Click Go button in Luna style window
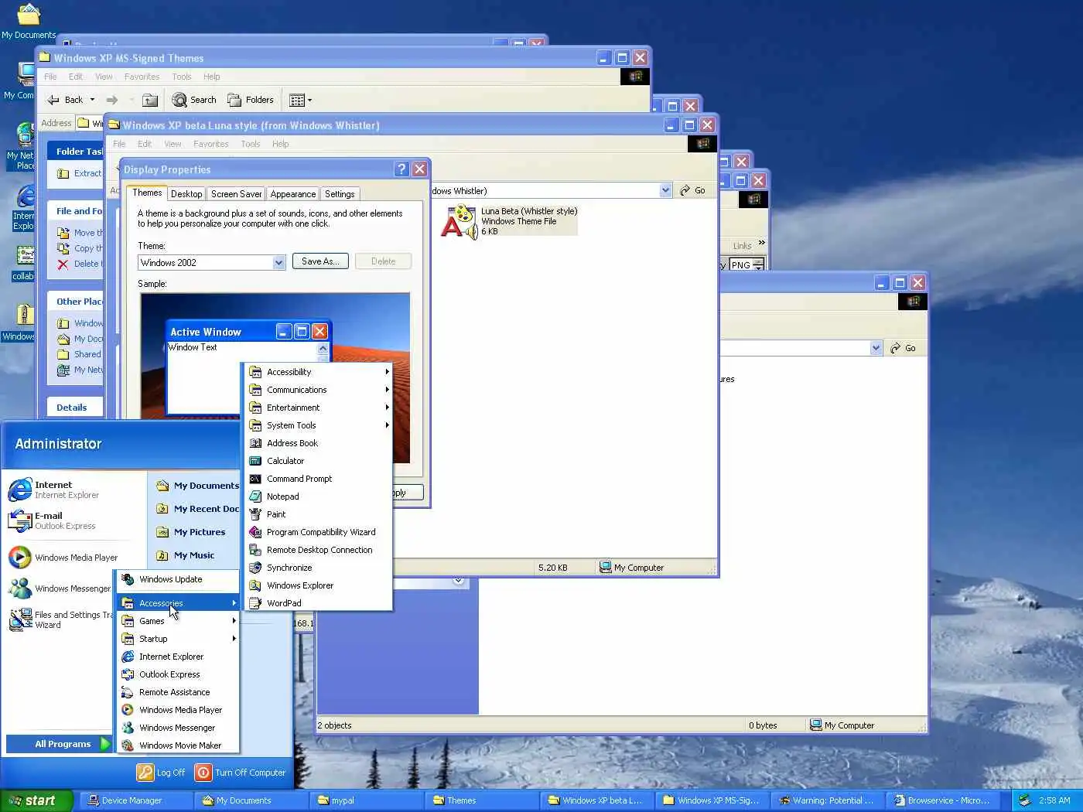Viewport: 1083px width, 812px height. click(692, 190)
